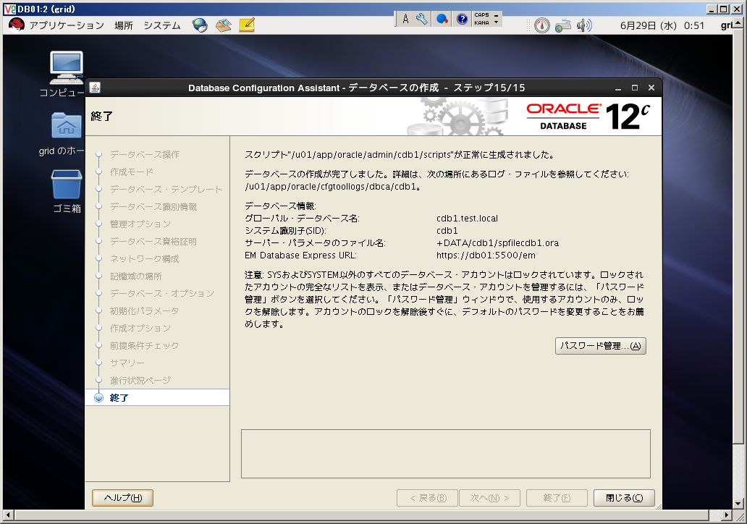
Task: Click the パスワード管理 button
Action: click(x=600, y=346)
